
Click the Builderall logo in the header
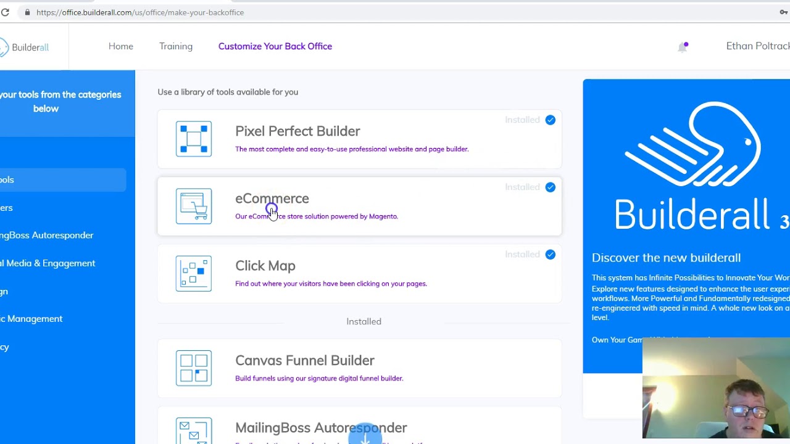(24, 47)
